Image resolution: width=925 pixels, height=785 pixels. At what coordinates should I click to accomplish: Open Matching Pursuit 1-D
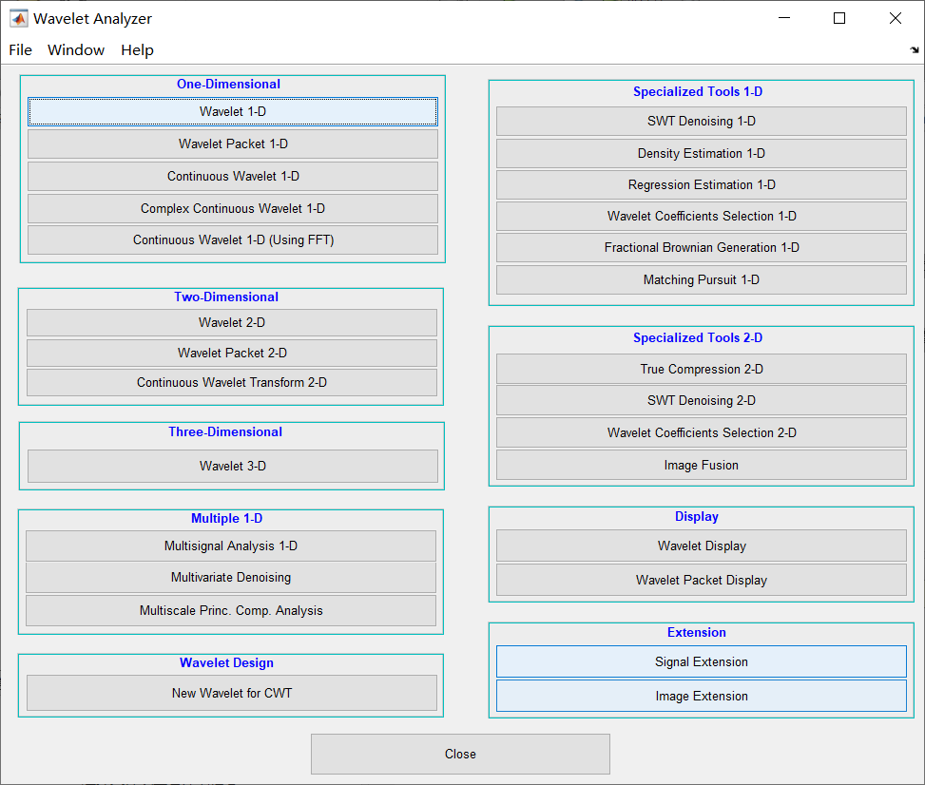click(701, 279)
